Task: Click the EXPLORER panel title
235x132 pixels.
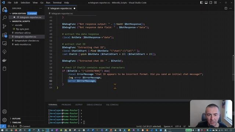Action: pos(17,8)
